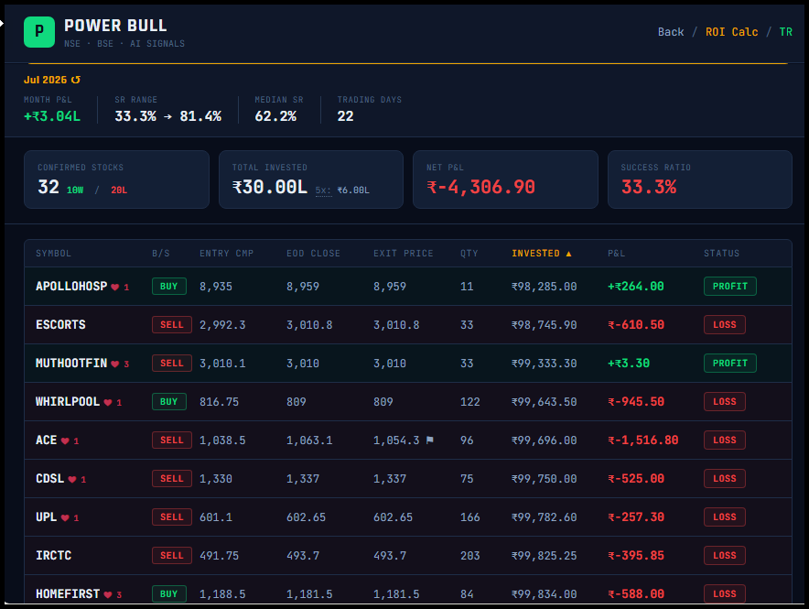
Task: Click the heart icon next to APOLLOHOSP
Action: coord(114,287)
